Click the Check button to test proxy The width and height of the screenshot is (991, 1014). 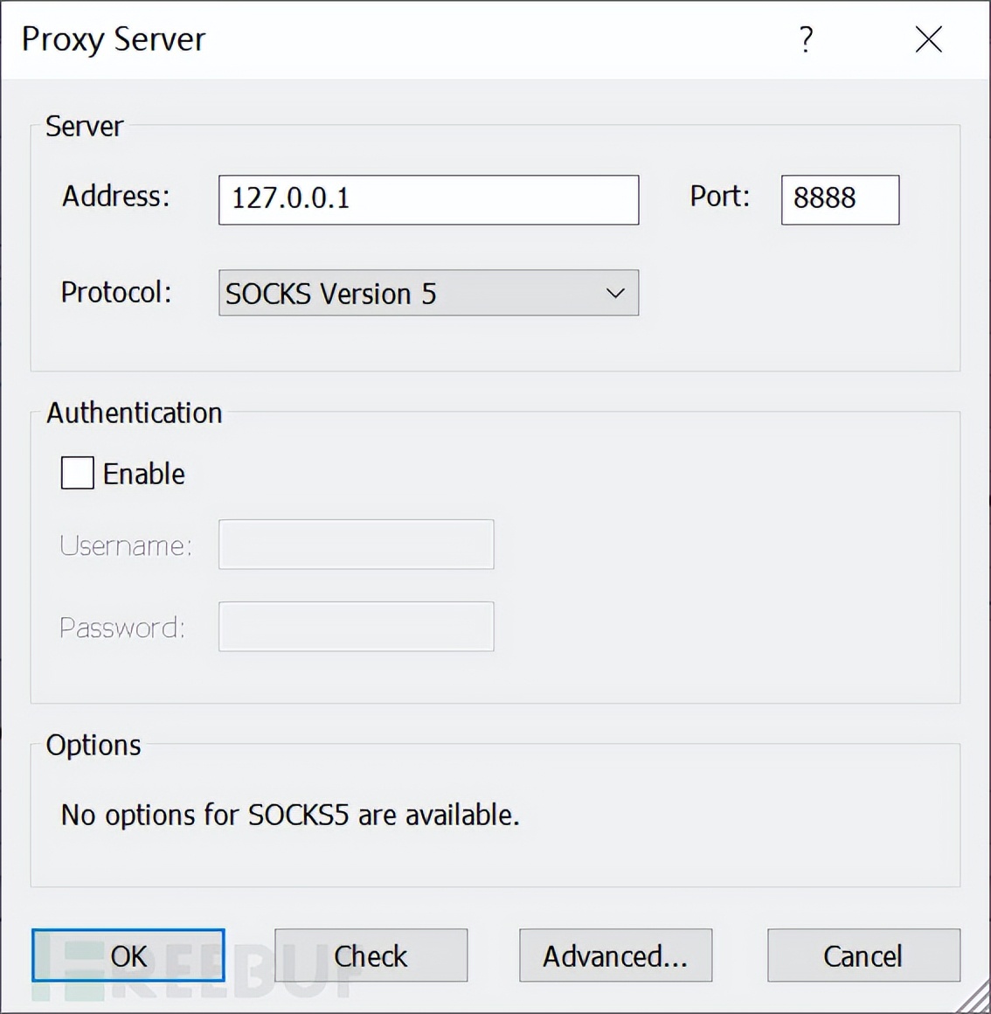coord(371,955)
